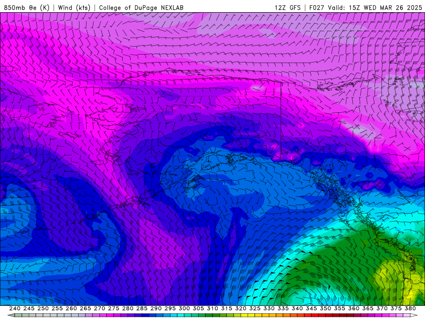Click the right arrow end of color bar

[414, 315]
